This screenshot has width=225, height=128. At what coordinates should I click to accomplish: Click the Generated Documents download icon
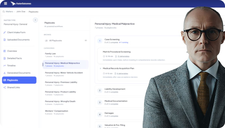5,73
